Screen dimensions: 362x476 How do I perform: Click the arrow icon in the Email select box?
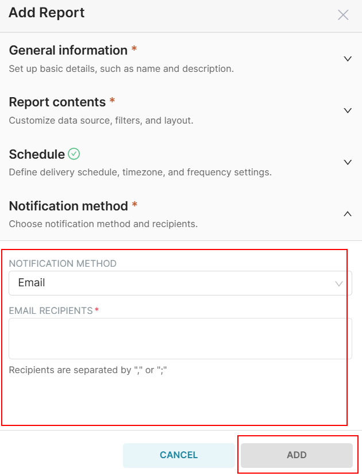click(x=339, y=283)
